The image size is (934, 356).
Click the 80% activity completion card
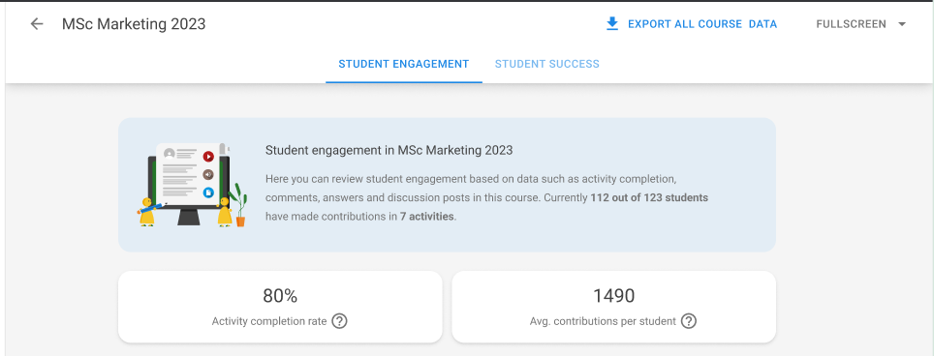(x=280, y=307)
